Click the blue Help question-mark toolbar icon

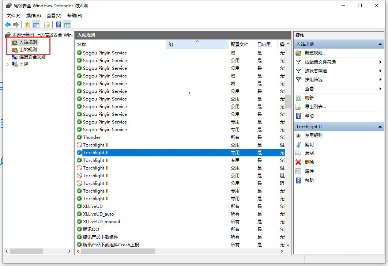pos(58,24)
